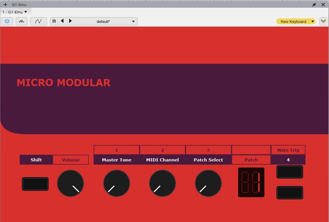The width and height of the screenshot is (329, 222).
Task: Click the MIDI Channel knob
Action: 163,183
